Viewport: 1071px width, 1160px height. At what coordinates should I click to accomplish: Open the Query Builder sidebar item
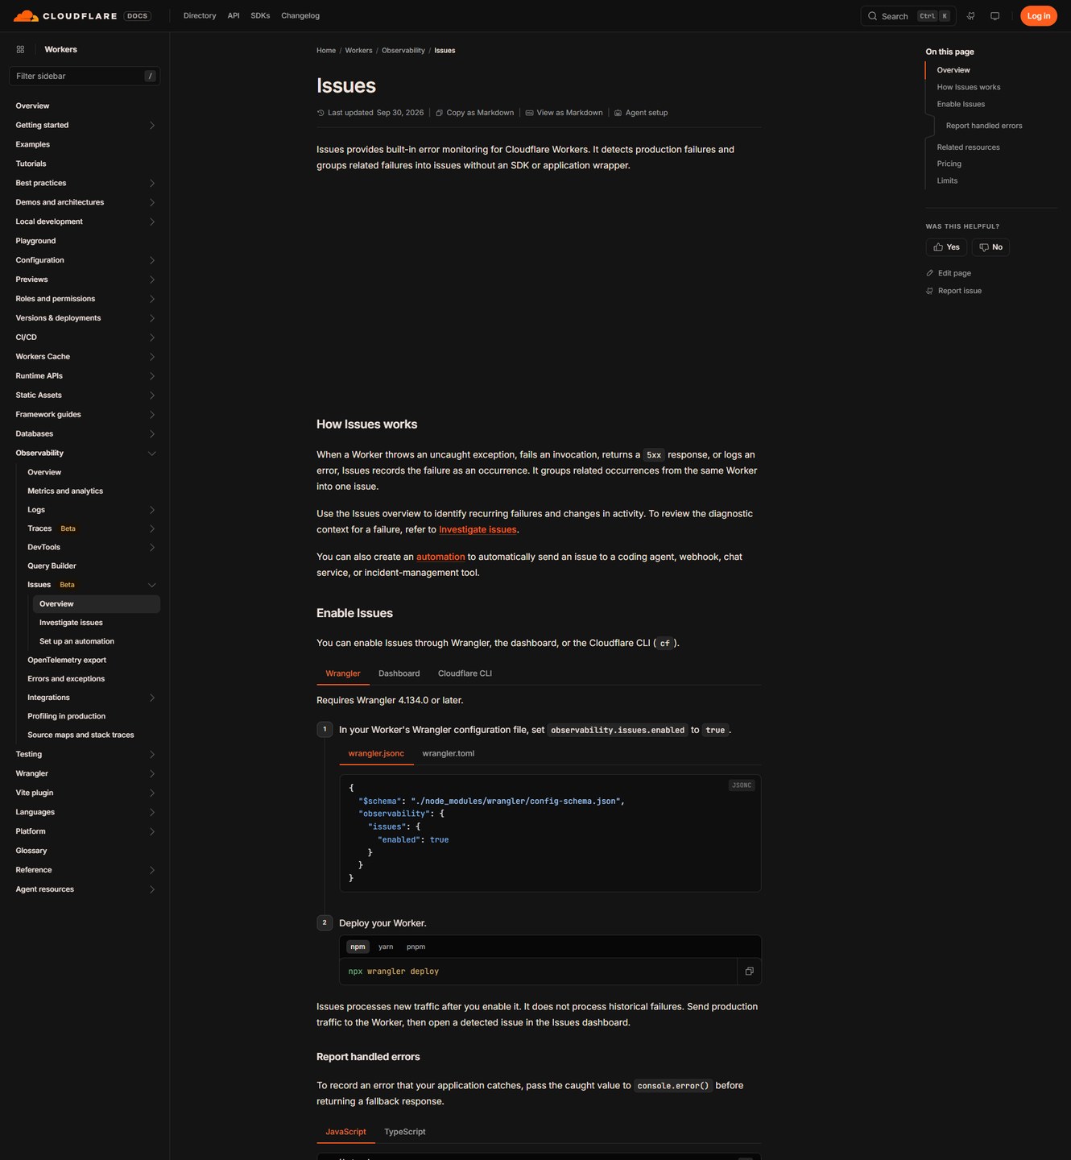coord(52,566)
